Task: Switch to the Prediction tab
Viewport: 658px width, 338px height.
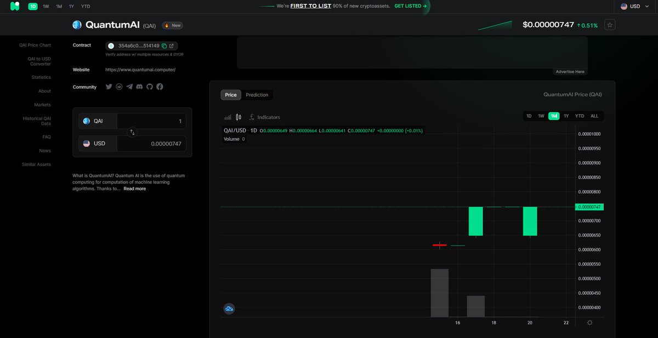Action: [257, 94]
